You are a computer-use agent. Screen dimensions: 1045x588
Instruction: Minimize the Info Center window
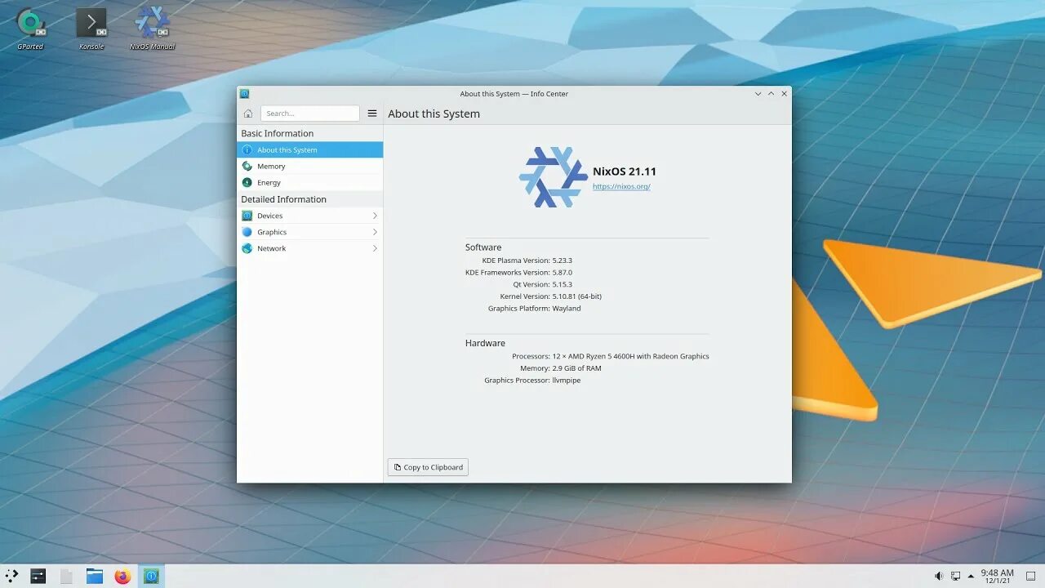758,94
